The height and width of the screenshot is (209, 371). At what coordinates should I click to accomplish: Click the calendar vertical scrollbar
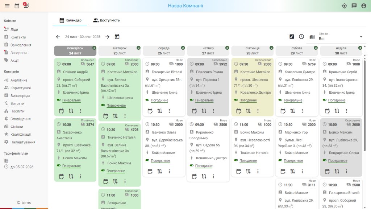364,106
